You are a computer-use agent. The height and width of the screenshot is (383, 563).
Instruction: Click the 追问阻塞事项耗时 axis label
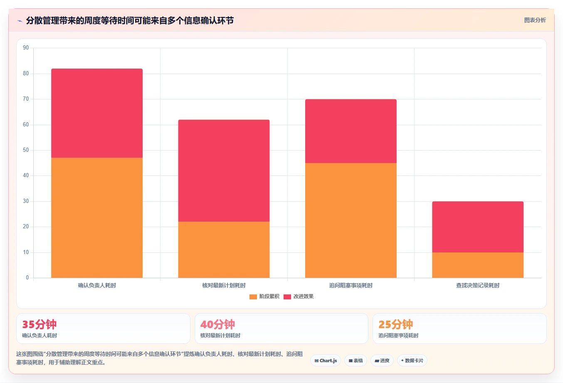(x=351, y=285)
